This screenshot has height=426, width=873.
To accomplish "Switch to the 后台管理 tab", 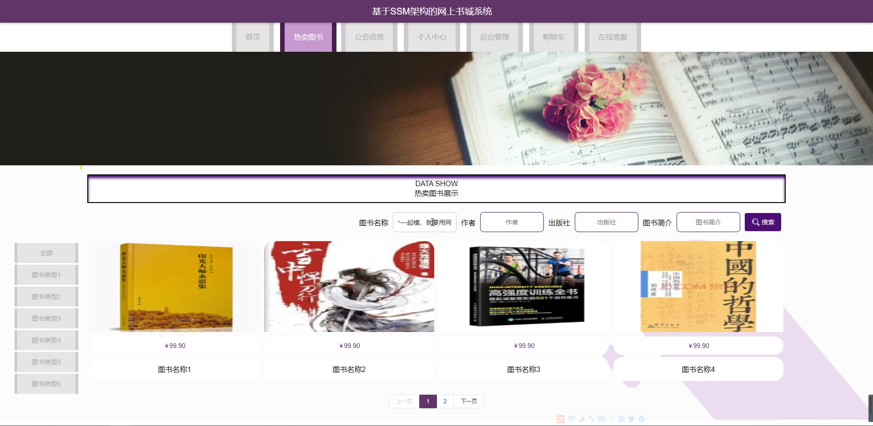I will point(495,37).
